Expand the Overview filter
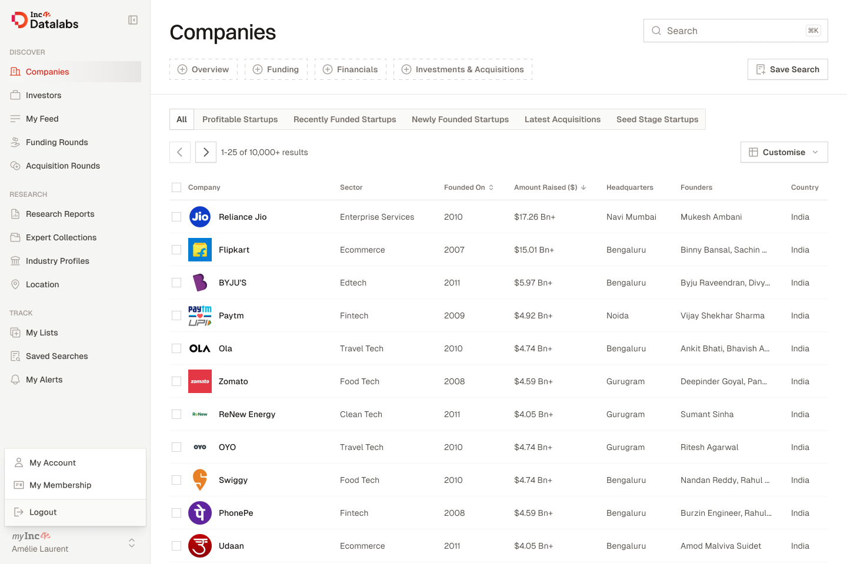The image size is (847, 564). coord(204,69)
